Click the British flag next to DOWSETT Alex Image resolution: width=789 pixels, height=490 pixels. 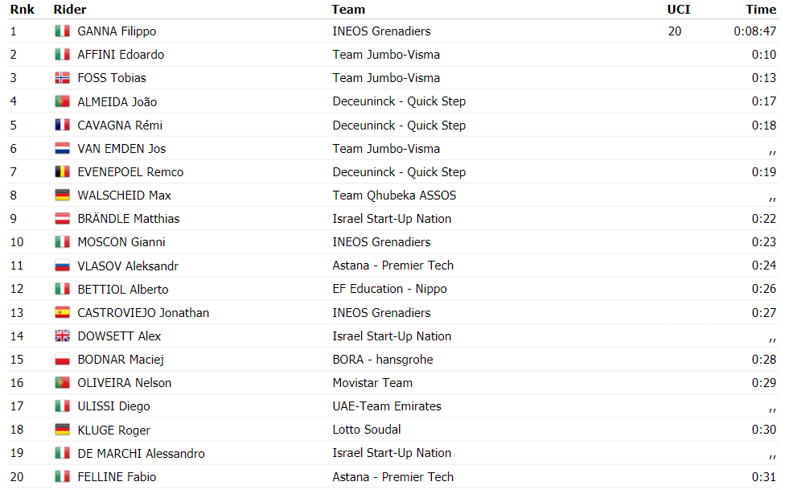tap(63, 336)
